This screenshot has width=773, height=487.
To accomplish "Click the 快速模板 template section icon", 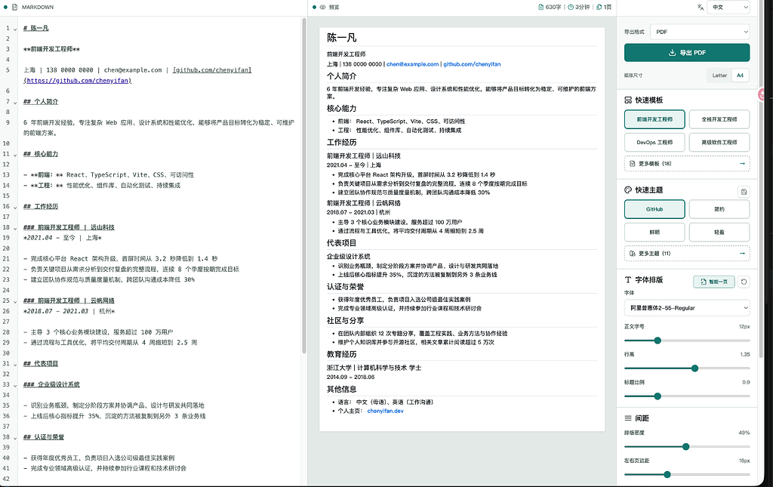I will pos(628,100).
